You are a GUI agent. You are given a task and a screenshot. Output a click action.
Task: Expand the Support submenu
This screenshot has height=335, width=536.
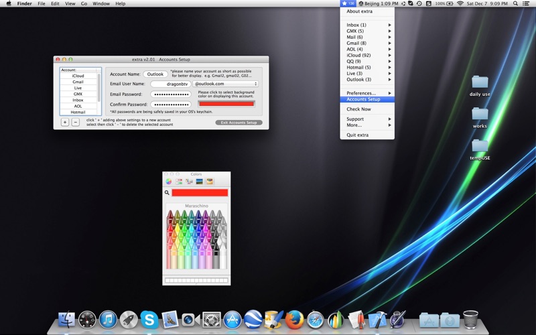tap(367, 119)
